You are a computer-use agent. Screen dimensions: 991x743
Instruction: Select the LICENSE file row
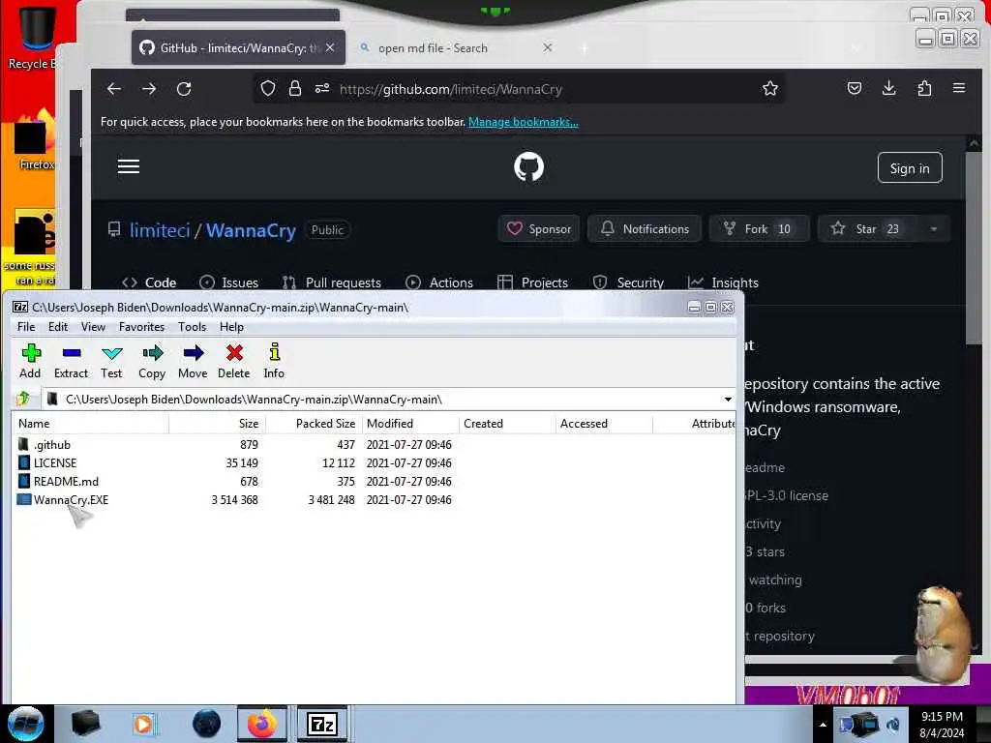coord(373,463)
